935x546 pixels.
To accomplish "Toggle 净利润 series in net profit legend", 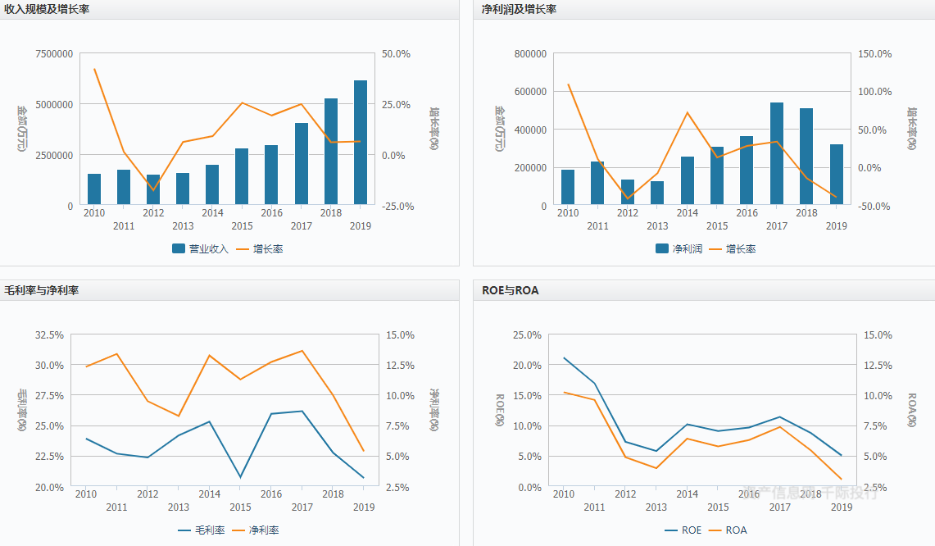I will (x=679, y=249).
